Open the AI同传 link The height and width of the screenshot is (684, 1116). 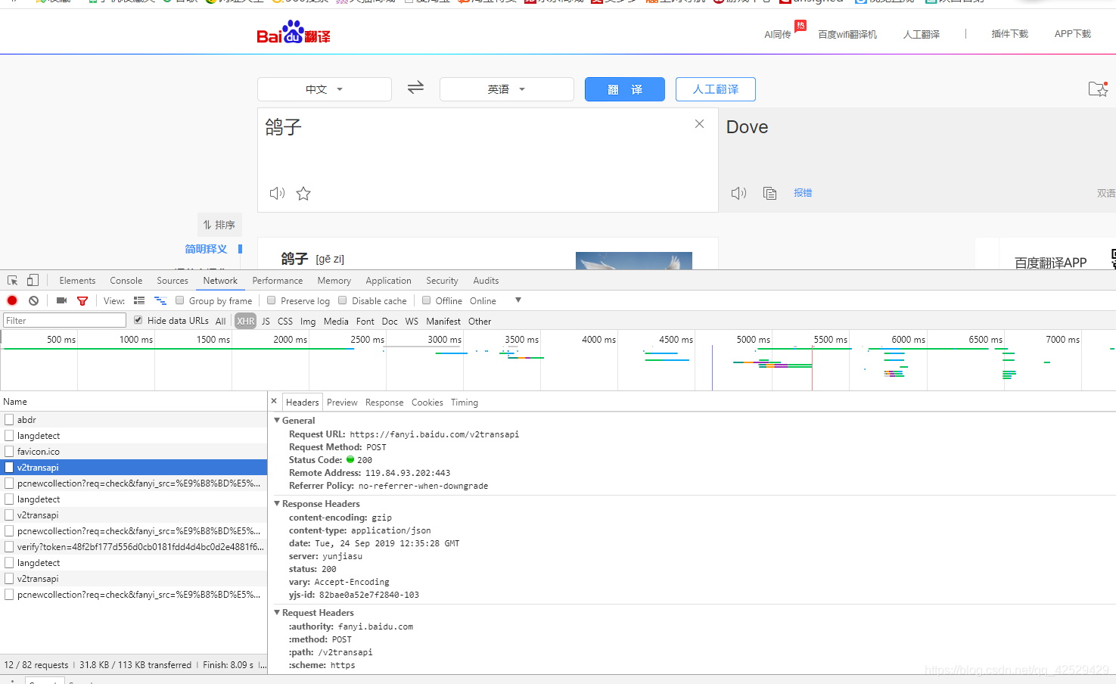click(778, 34)
